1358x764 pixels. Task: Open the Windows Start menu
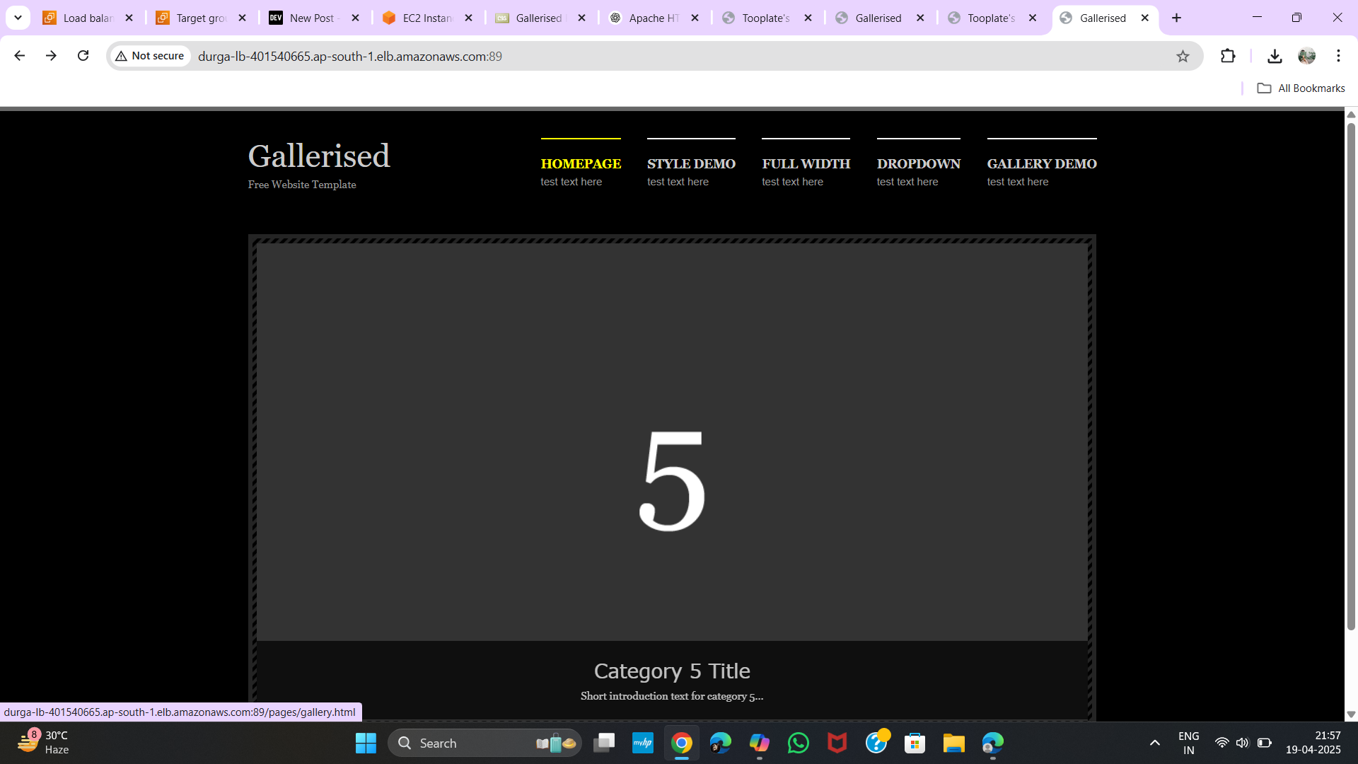pos(366,743)
